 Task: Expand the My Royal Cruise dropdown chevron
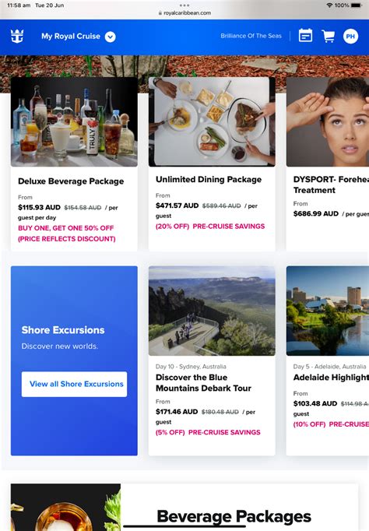(110, 37)
